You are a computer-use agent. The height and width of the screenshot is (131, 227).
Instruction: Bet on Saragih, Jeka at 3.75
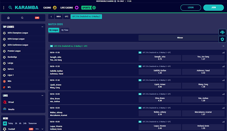point(160,58)
